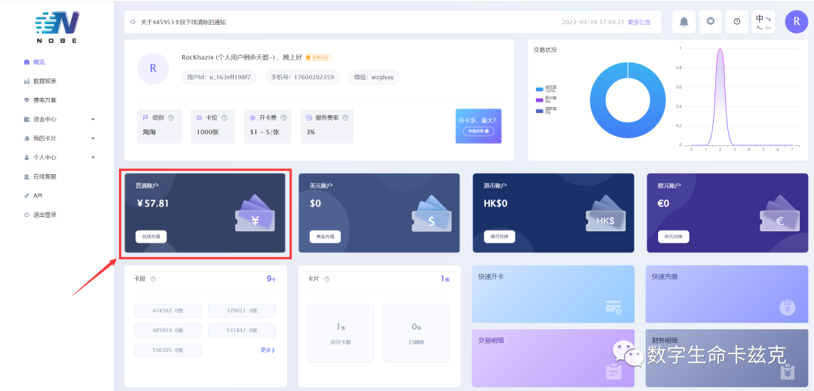Expand the 资金中心 submenu chevron
Screen dimensions: 814x391
(x=93, y=119)
